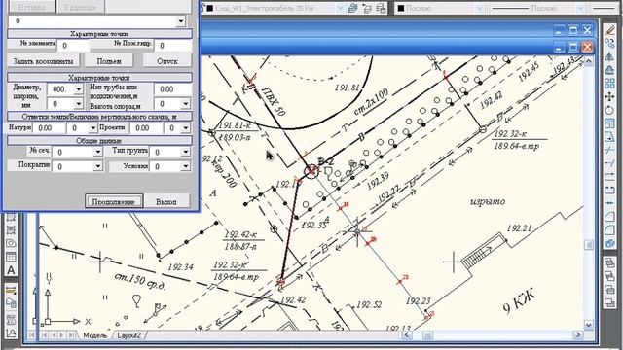
Task: Select the Multiline Text 'A' tool
Action: pyautogui.click(x=11, y=270)
